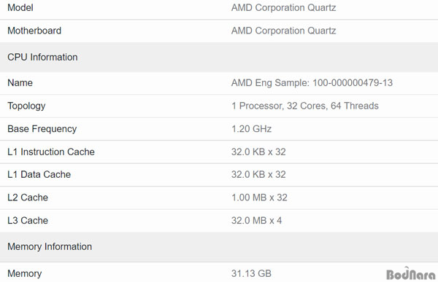Click the L1 Data Cache label
438x282 pixels.
(39, 174)
